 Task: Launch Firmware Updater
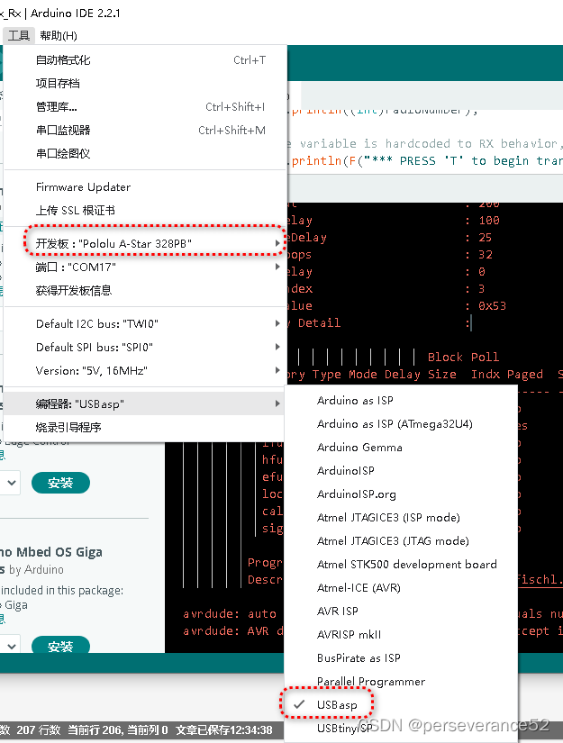145,187
